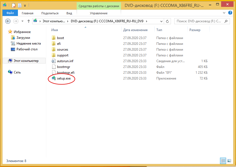236x167 pixels.
Task: Sort by Размер column header
Action: pyautogui.click(x=195, y=30)
